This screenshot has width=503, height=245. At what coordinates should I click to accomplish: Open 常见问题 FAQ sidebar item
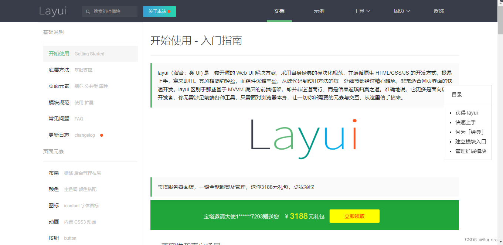tap(90, 119)
